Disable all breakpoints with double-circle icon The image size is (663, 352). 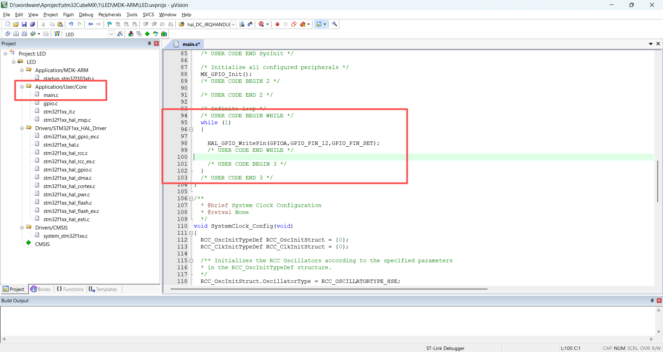[x=294, y=24]
